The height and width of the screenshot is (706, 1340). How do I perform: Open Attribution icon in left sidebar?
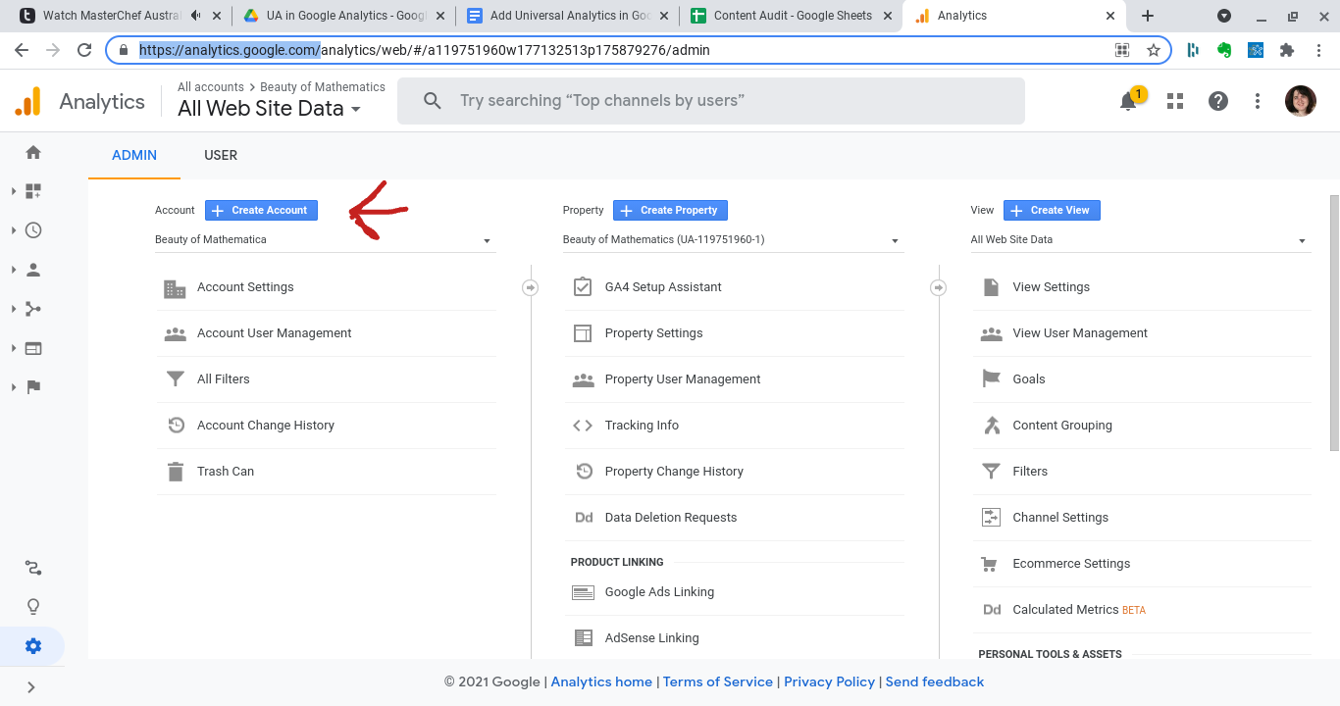33,568
